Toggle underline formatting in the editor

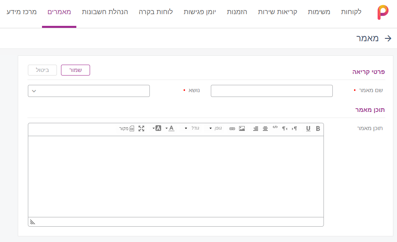[308, 128]
